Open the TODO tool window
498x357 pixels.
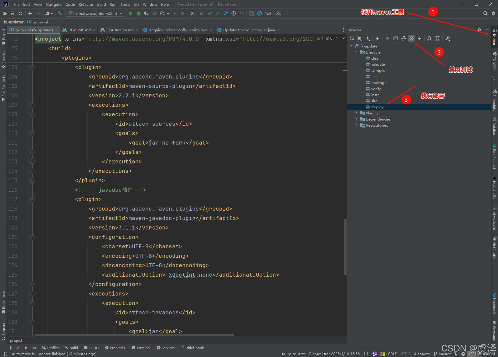pos(91,348)
